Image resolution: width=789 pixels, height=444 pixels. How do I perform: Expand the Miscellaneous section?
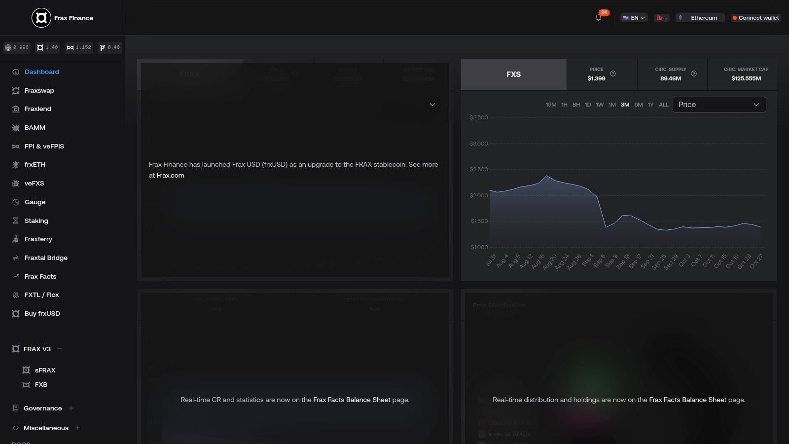pyautogui.click(x=77, y=428)
